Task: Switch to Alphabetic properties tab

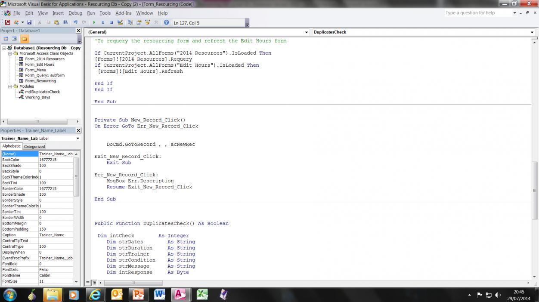Action: 11,146
